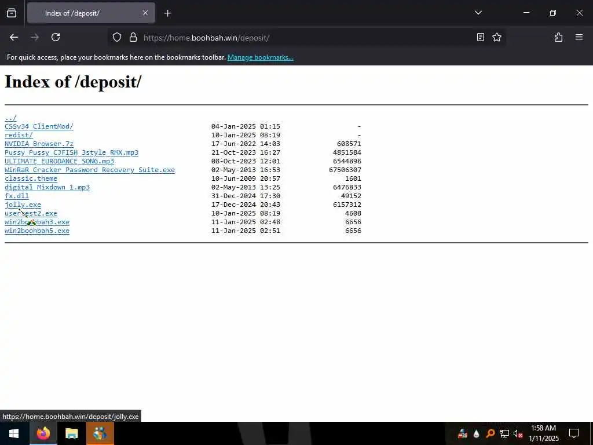Download win2boohbah5.exe file
Screen dimensions: 593x445
pos(37,231)
